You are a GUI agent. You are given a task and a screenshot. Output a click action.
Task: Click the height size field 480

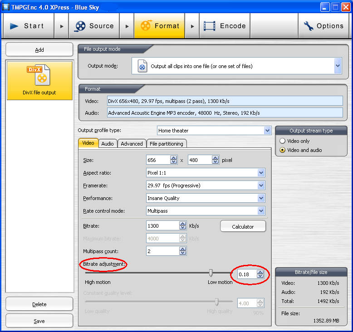(200, 160)
